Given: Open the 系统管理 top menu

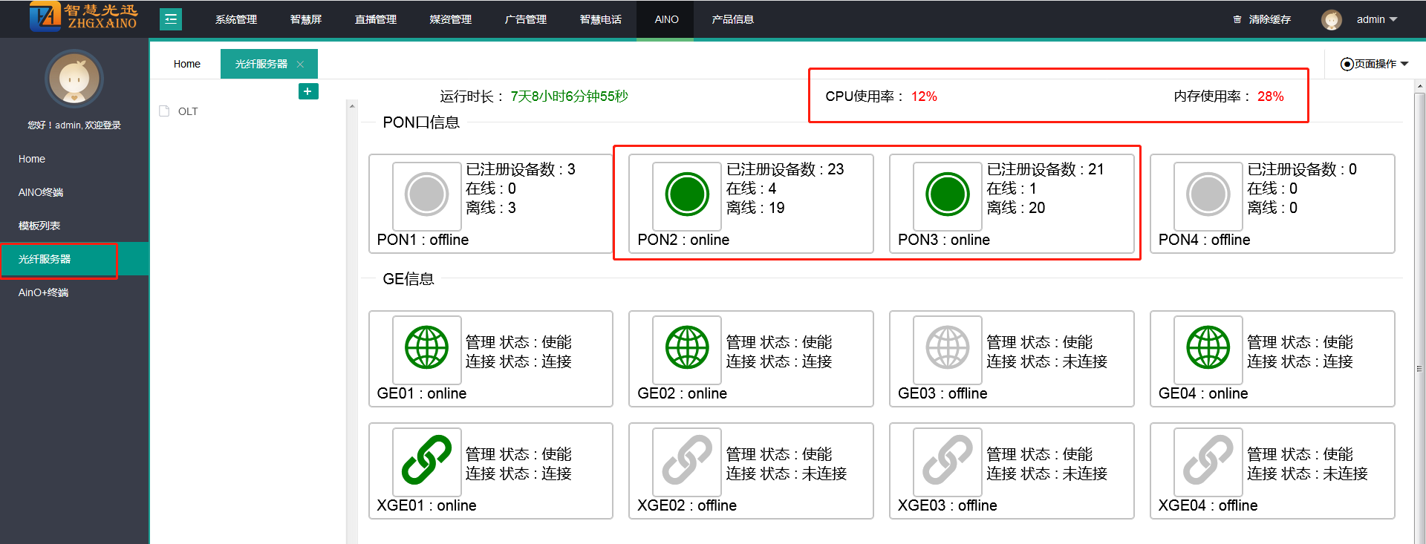Looking at the screenshot, I should click(235, 19).
